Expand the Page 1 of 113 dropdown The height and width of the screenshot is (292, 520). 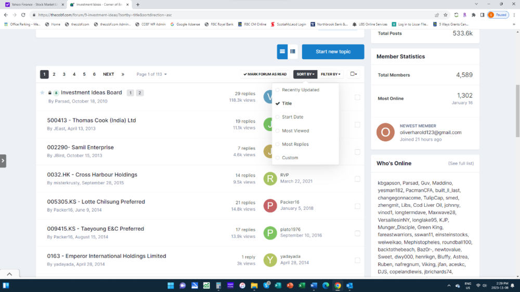point(151,74)
